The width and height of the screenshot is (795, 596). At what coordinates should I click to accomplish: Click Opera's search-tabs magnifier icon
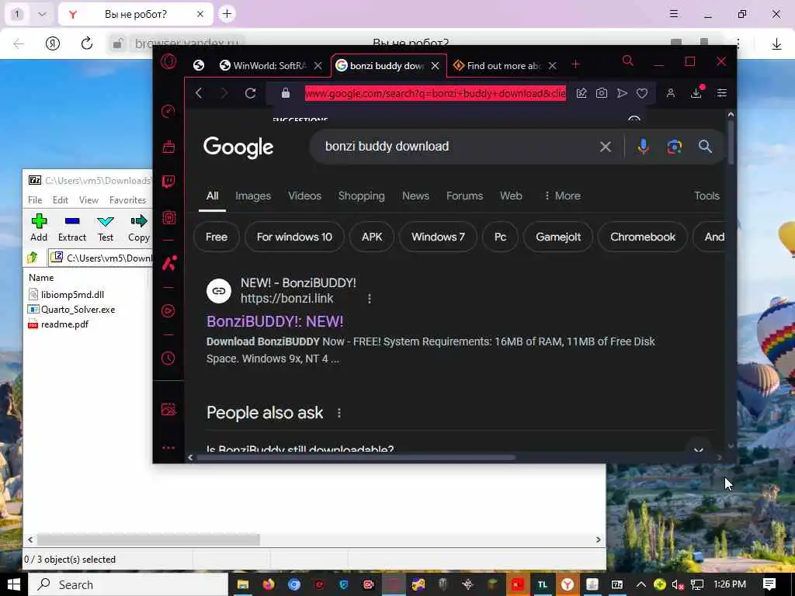[x=627, y=61]
